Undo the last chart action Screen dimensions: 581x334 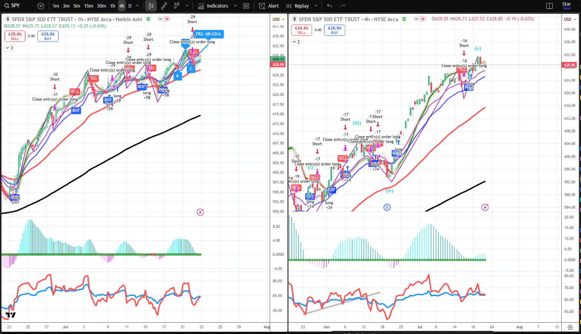(x=329, y=6)
